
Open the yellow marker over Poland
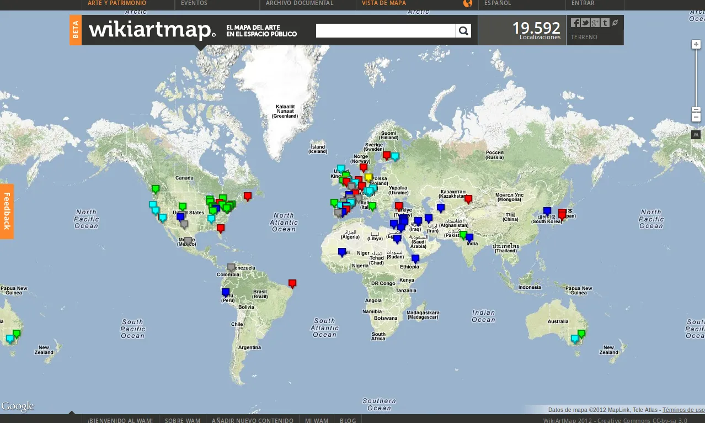click(368, 178)
